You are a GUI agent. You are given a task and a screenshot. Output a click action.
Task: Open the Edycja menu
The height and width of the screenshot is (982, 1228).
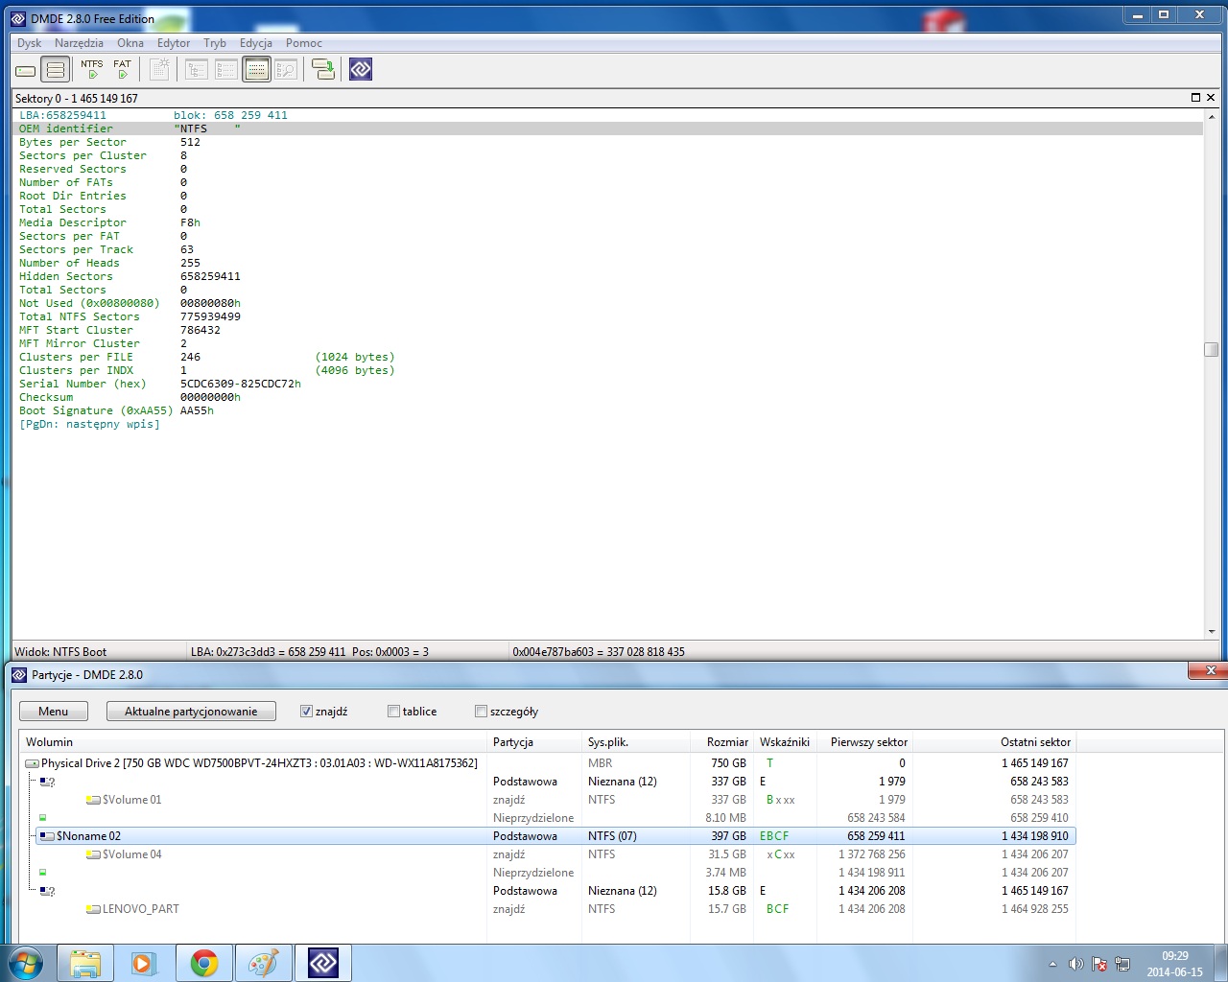tap(256, 43)
